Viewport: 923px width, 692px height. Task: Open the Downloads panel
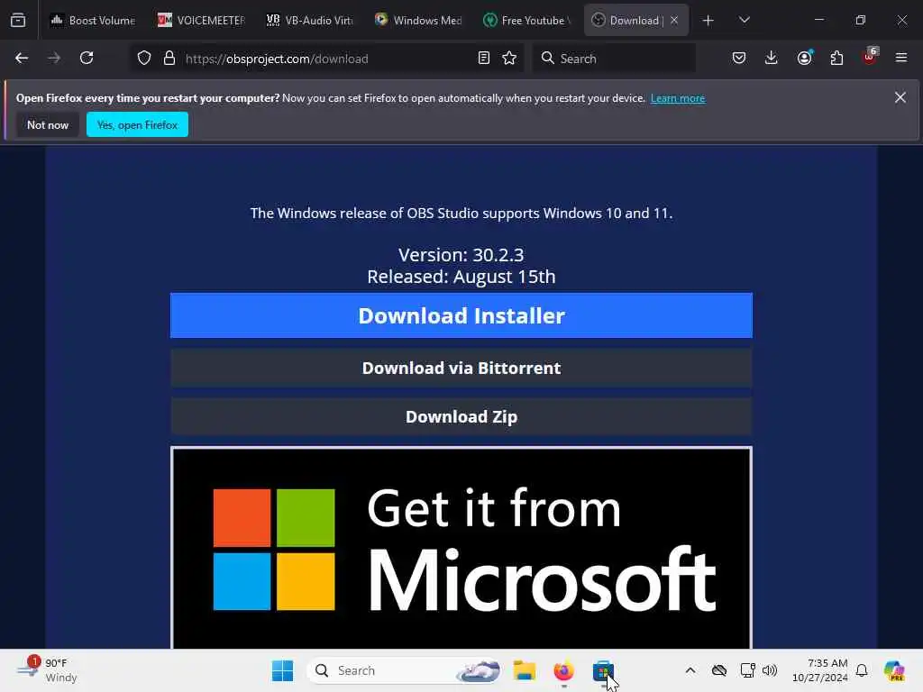(772, 59)
